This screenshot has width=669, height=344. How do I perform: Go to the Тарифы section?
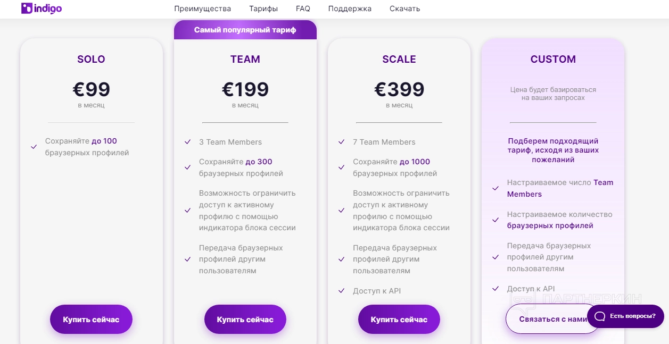[x=263, y=9]
